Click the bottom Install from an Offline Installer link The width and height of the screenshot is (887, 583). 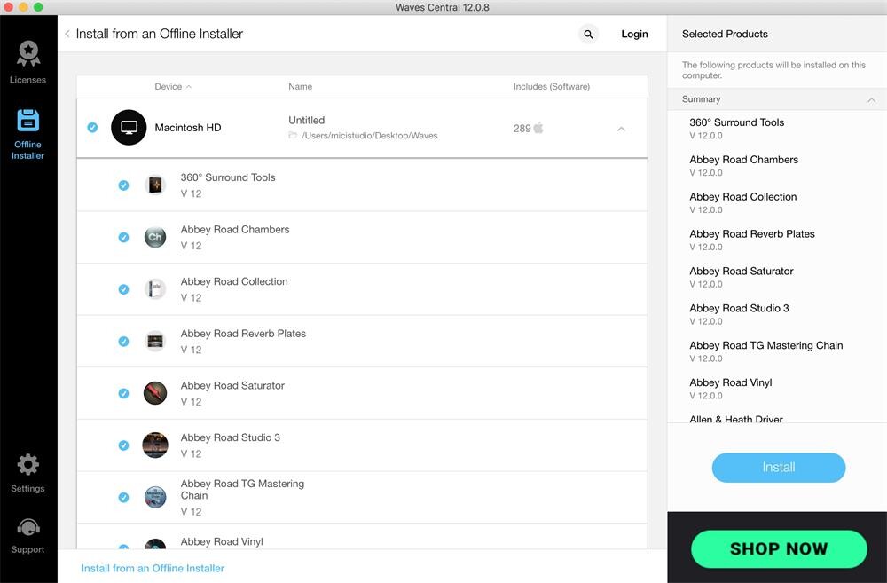[153, 568]
